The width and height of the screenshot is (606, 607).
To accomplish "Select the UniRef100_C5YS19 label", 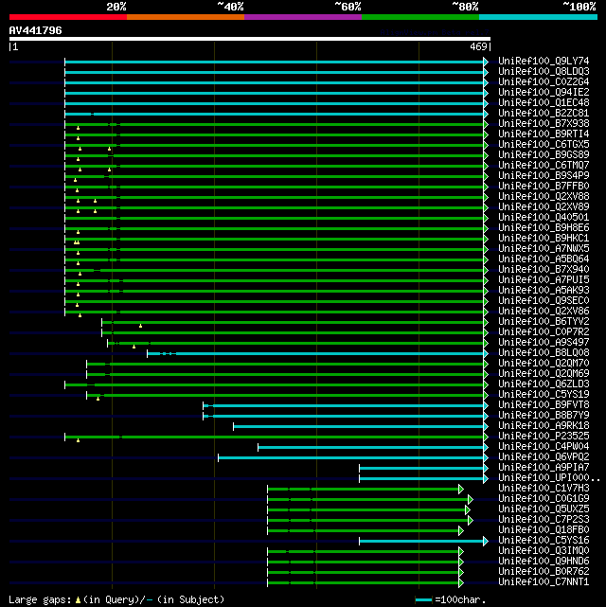I will coord(544,395).
